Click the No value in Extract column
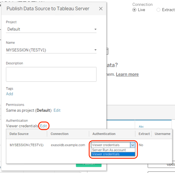This screenshot has width=175, height=173. [x=141, y=145]
